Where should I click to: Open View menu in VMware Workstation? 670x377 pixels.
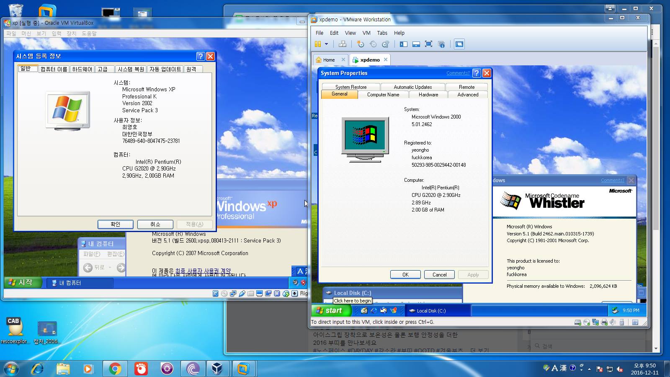tap(350, 33)
